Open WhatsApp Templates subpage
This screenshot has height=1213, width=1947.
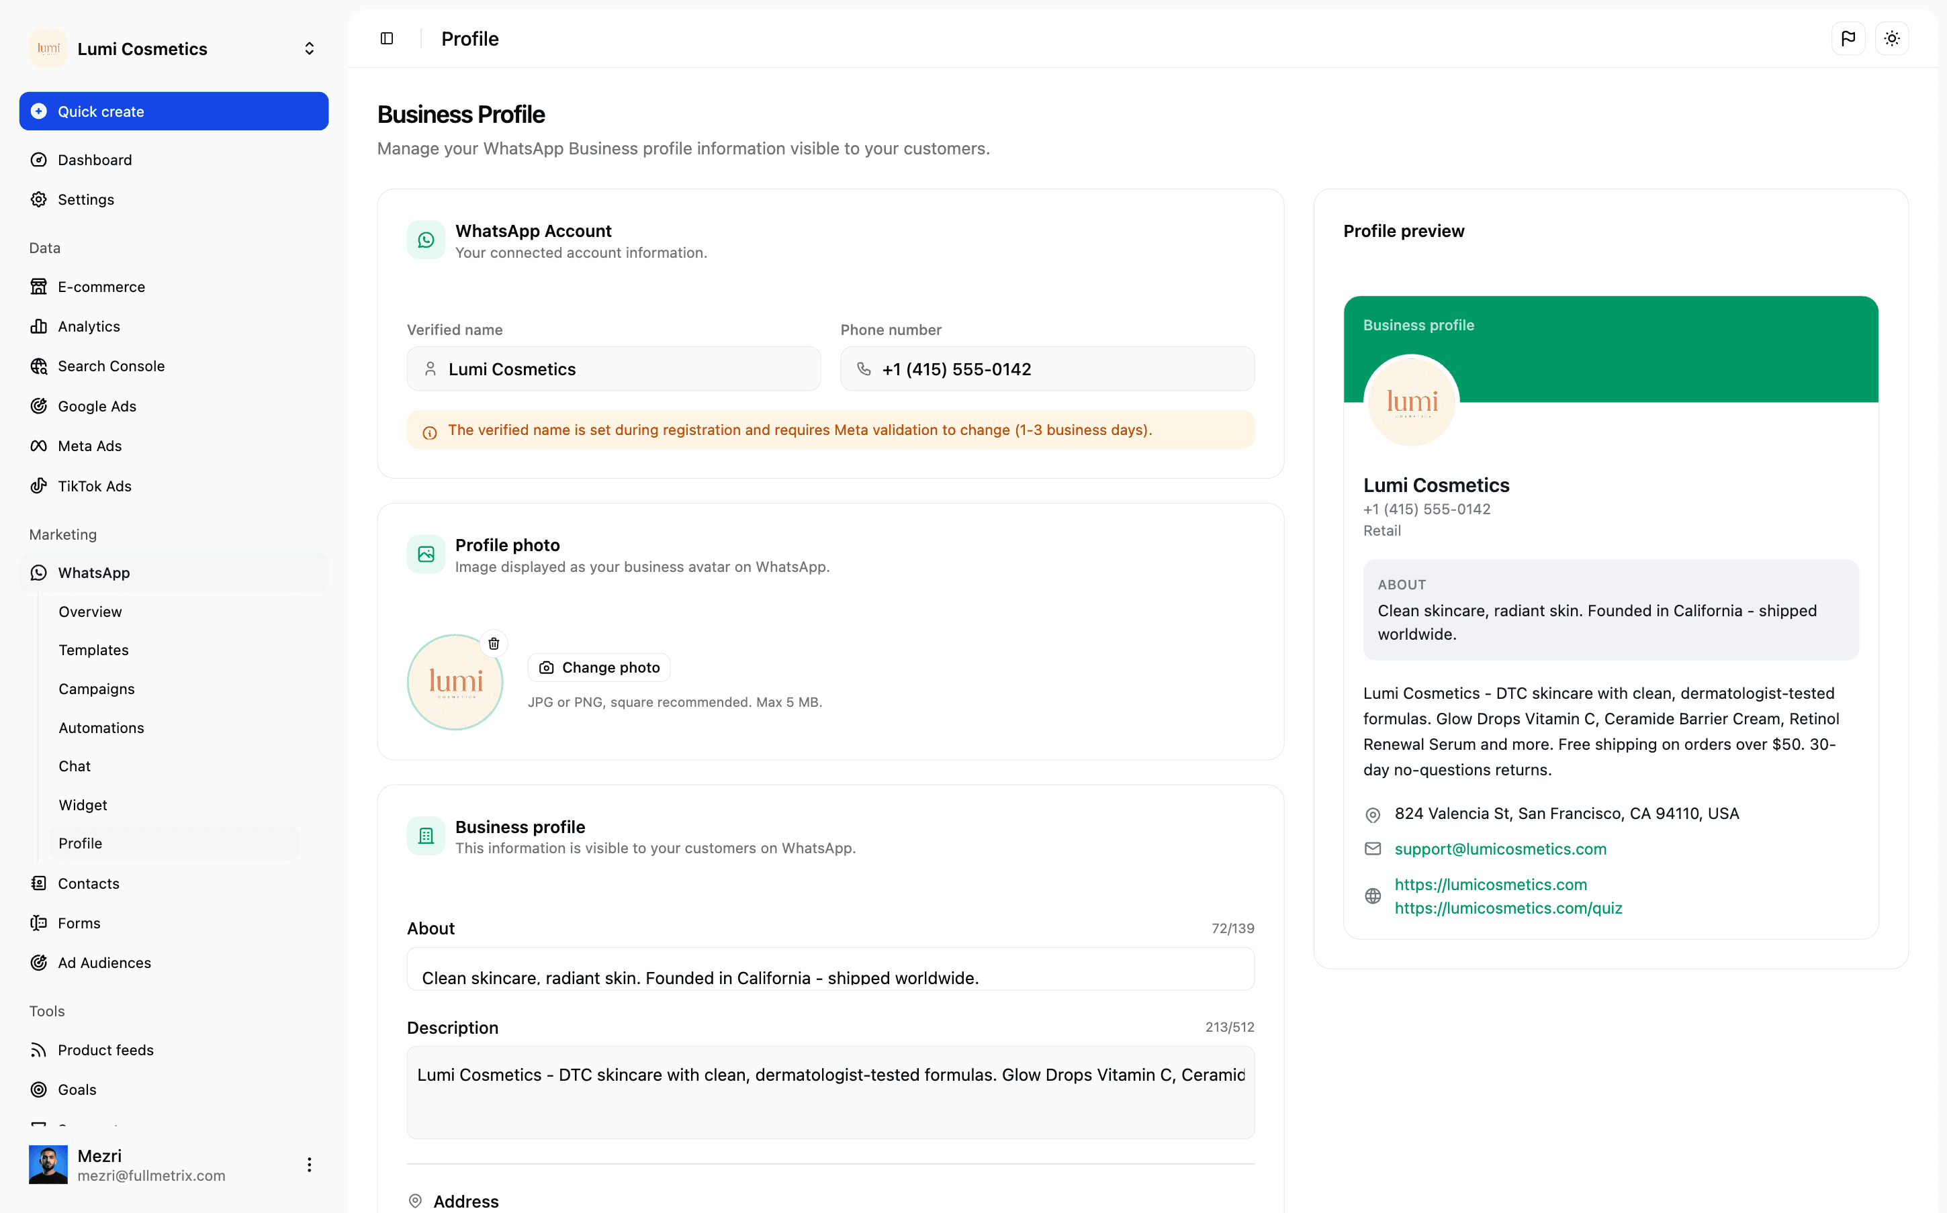click(x=174, y=650)
